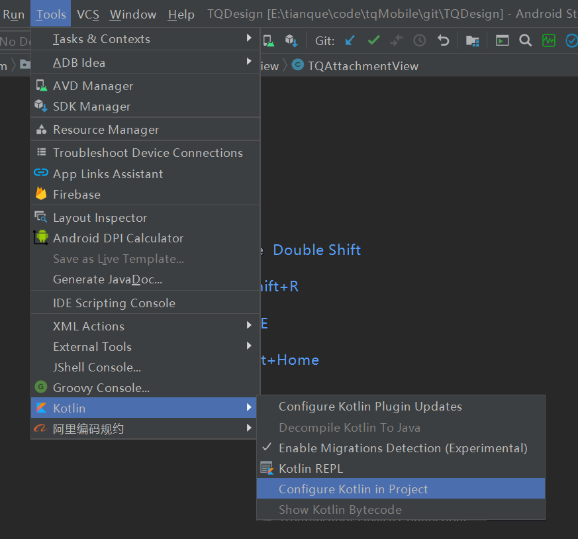Select Configure Kotlin in Project
578x539 pixels.
click(401, 489)
